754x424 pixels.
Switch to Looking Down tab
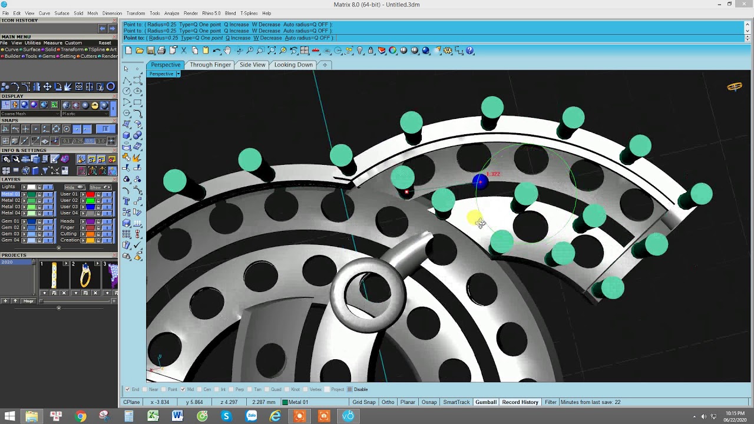[293, 65]
